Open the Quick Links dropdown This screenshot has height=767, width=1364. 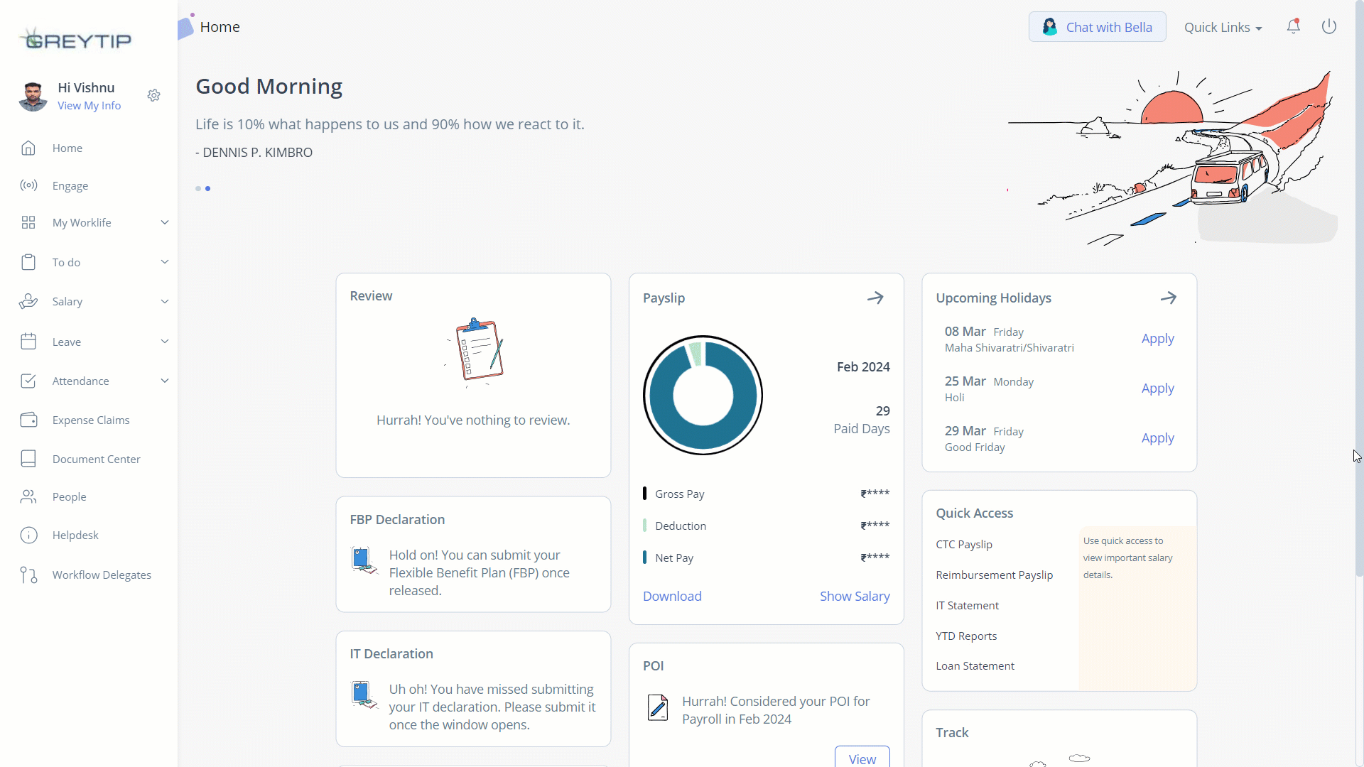[x=1223, y=27]
